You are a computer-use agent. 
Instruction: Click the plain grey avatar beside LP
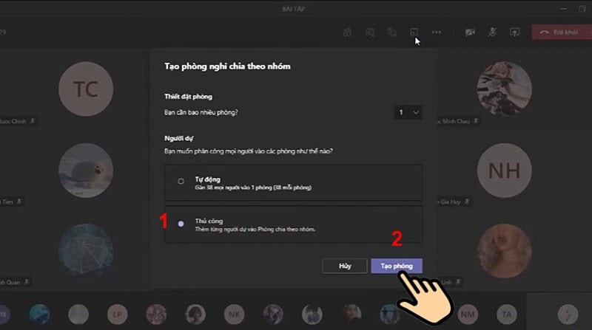click(x=78, y=314)
